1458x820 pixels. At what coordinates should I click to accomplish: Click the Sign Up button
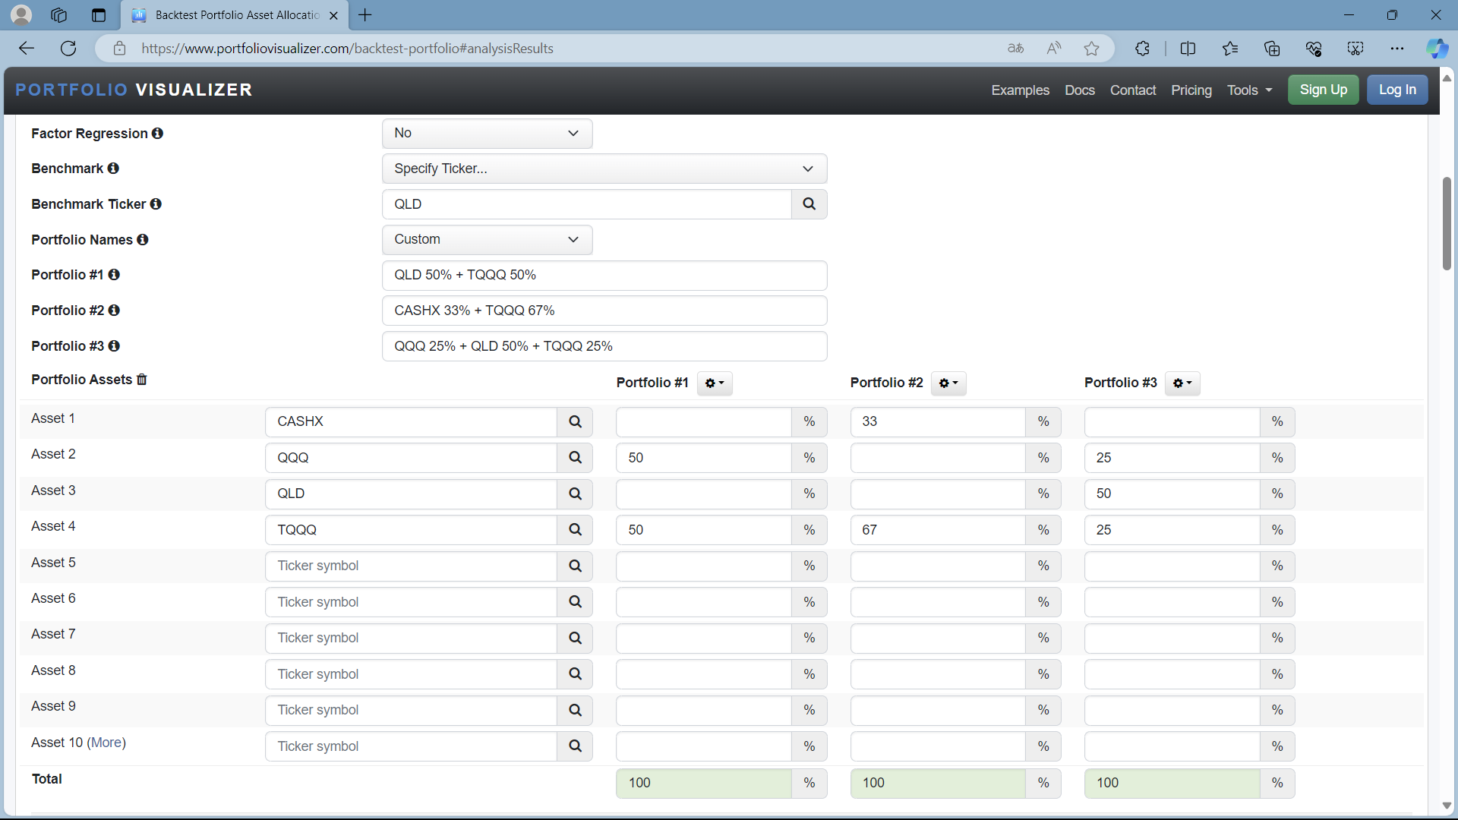tap(1323, 90)
